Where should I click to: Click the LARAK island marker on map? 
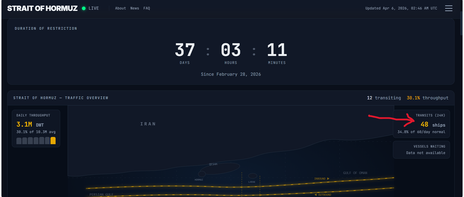[253, 176]
